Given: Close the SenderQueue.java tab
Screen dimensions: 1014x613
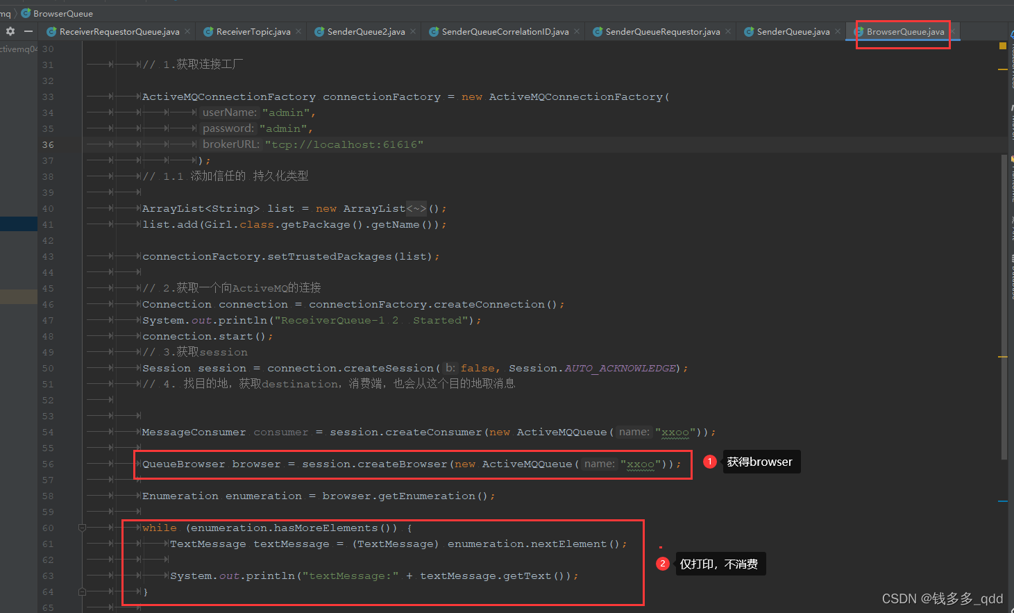Looking at the screenshot, I should pos(838,31).
